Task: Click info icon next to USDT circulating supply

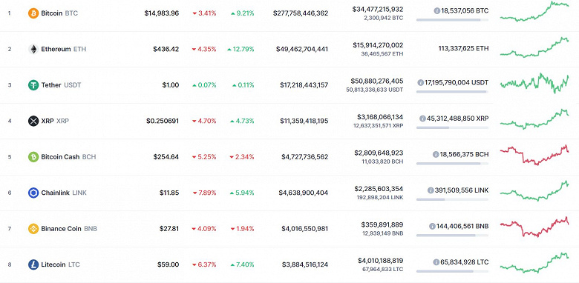Action: click(x=420, y=83)
